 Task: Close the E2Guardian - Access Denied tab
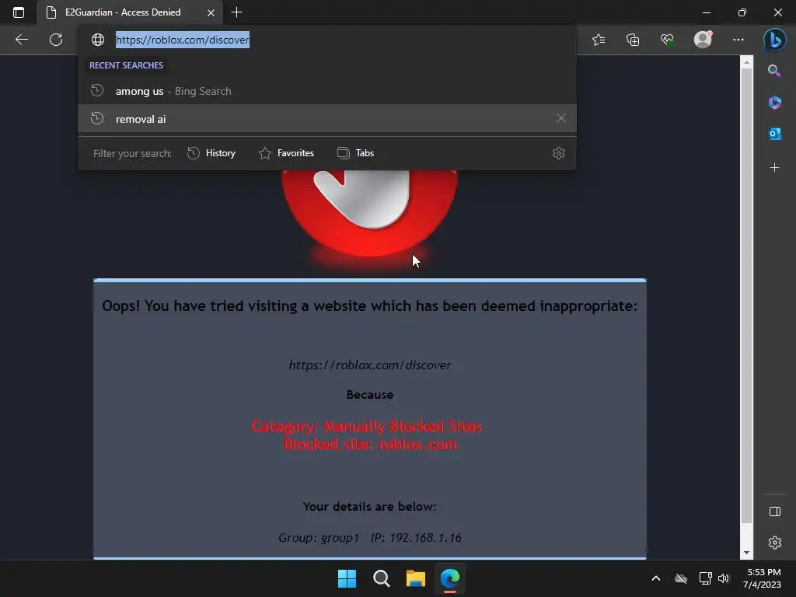211,12
